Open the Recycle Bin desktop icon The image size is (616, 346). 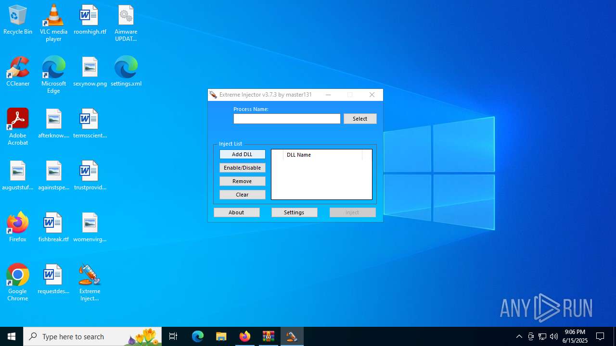click(x=18, y=20)
